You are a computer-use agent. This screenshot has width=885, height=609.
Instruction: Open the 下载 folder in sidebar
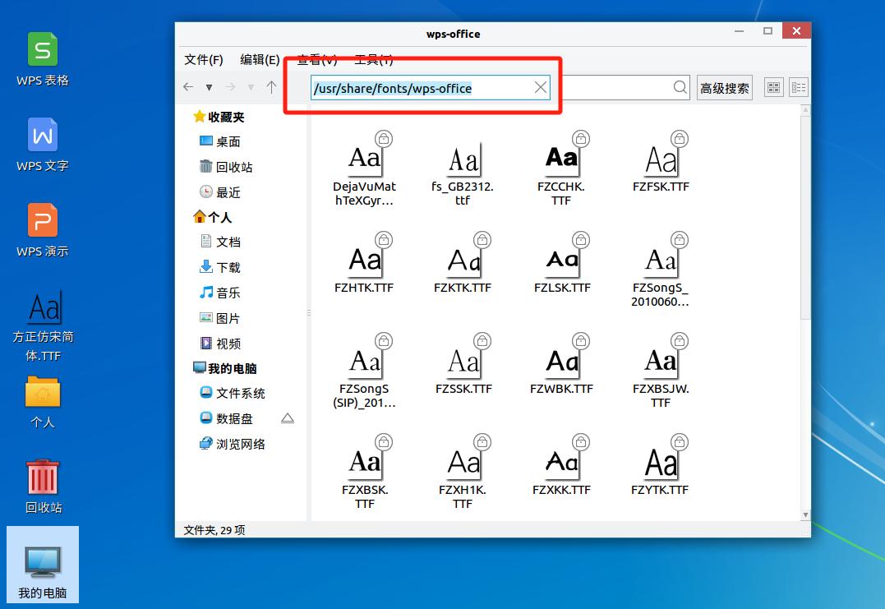227,266
